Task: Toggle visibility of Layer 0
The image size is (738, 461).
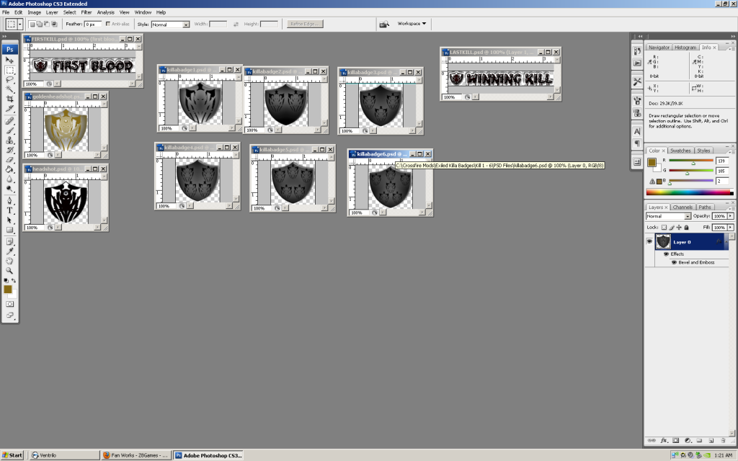Action: point(649,241)
